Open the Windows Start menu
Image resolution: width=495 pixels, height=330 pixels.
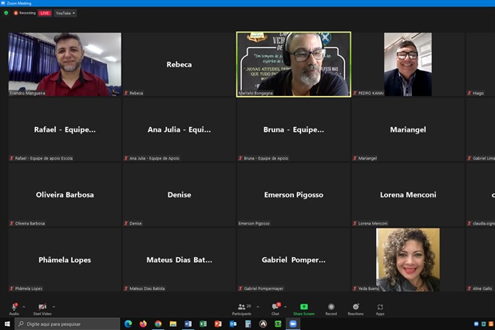(x=7, y=324)
